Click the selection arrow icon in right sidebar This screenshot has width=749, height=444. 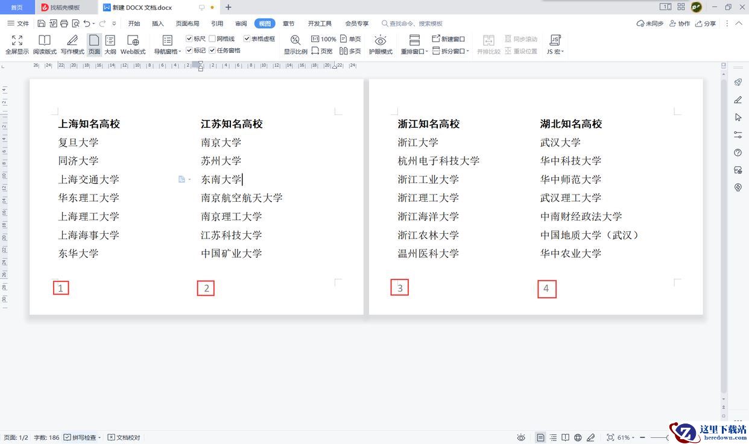738,117
